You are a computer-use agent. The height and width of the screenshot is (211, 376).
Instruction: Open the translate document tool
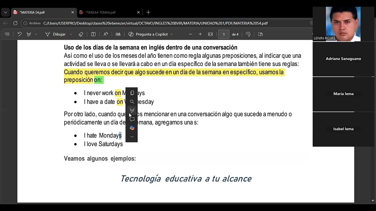[x=118, y=34]
